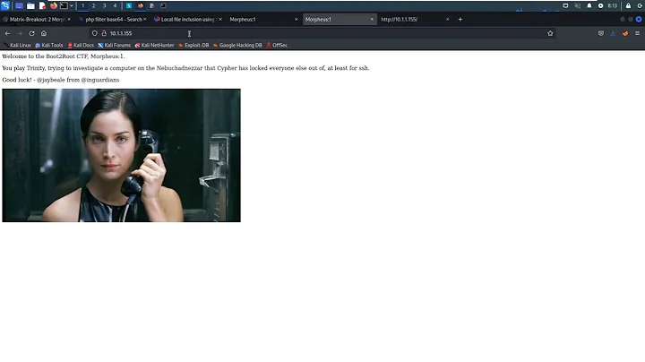Click the disconnected network tray icon
The width and height of the screenshot is (645, 362).
(578, 5)
